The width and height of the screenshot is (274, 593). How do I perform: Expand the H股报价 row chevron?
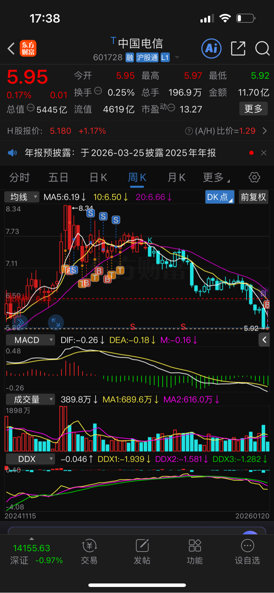(265, 131)
